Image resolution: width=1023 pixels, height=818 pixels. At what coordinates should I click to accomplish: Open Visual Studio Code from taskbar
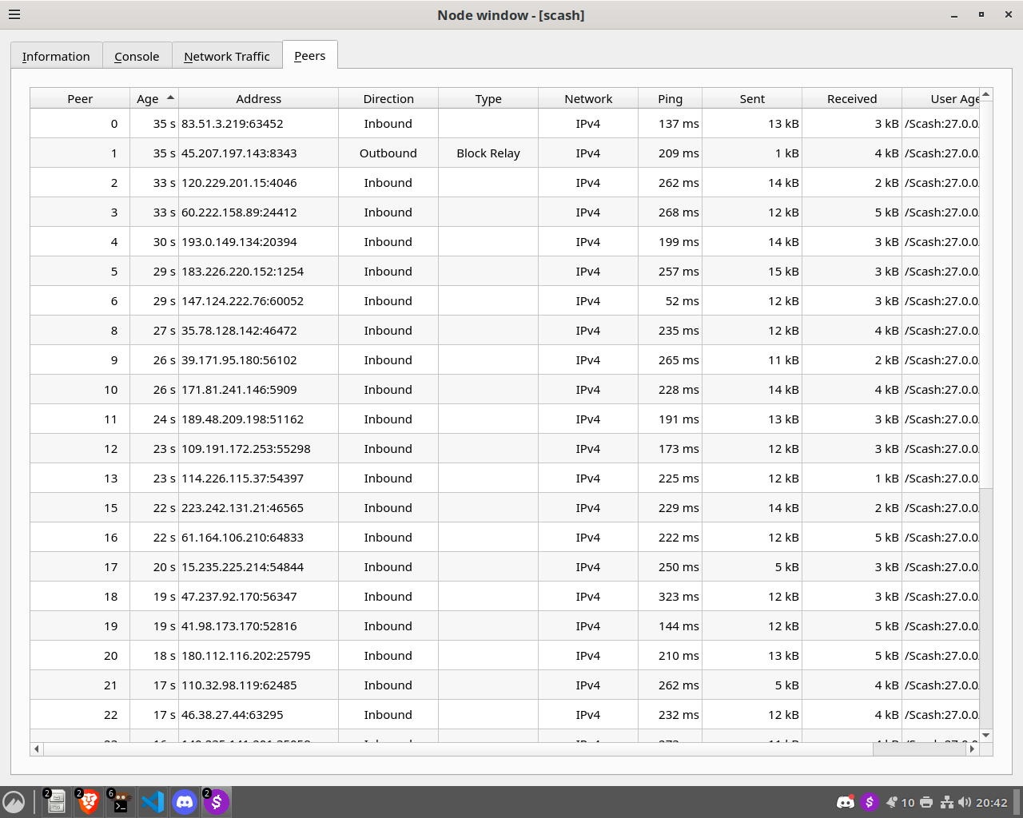[153, 802]
